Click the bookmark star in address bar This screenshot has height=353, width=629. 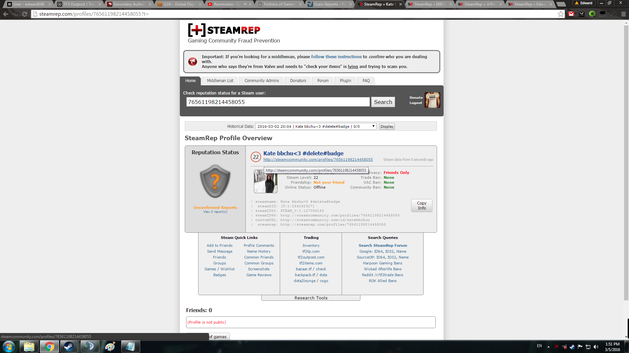coord(561,14)
